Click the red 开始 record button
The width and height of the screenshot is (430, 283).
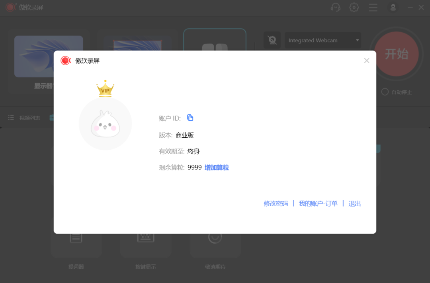tap(397, 54)
